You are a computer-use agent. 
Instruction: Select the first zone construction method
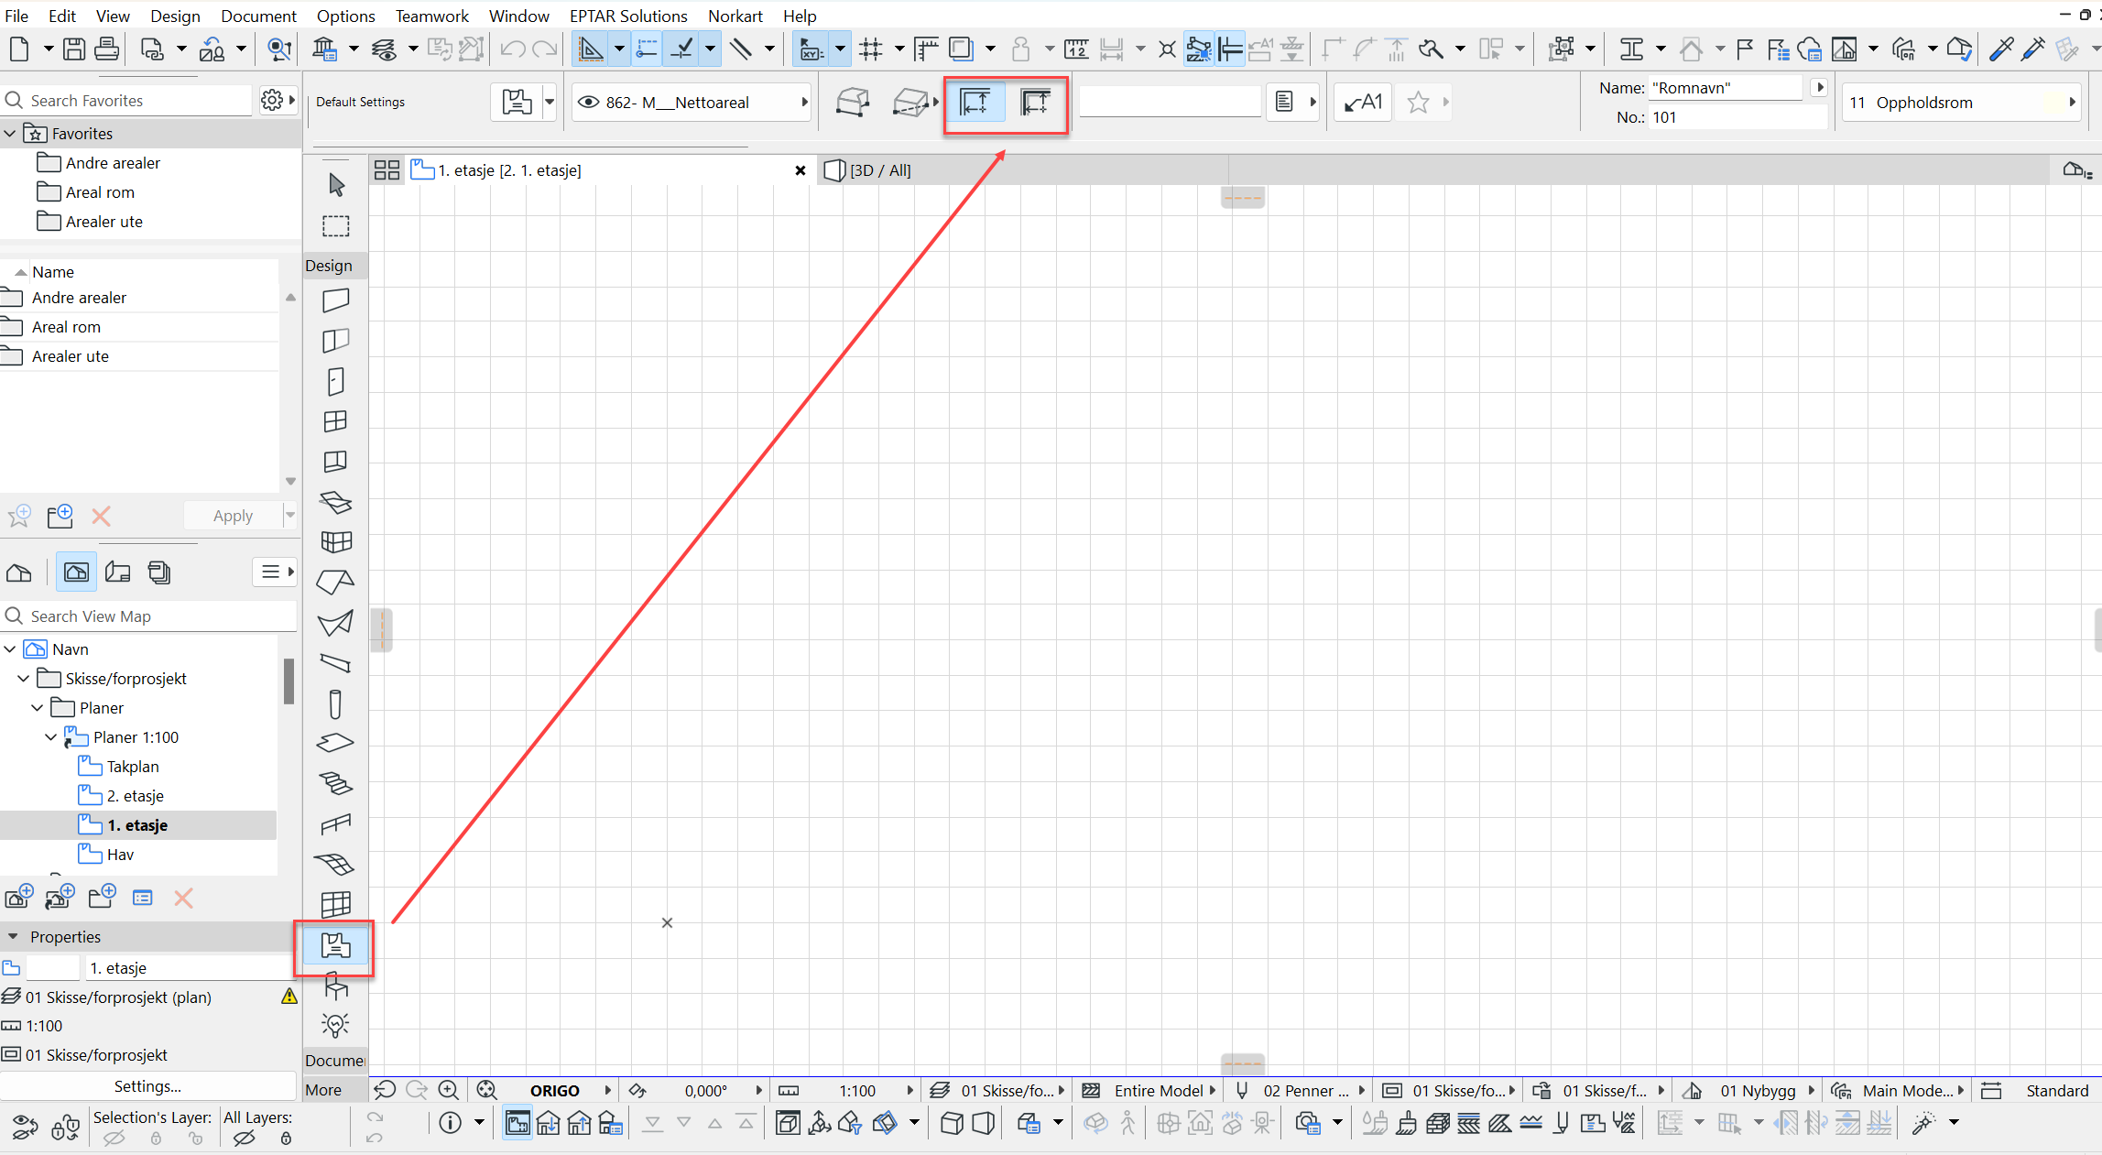coord(975,103)
